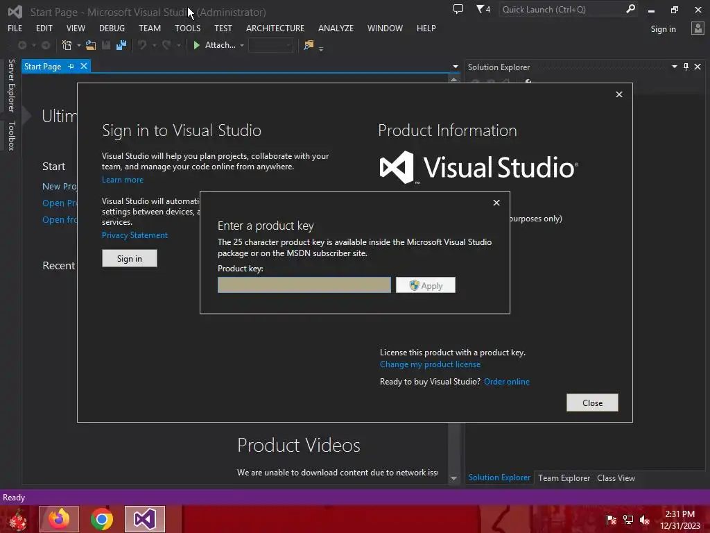Open the DEBUG menu
The image size is (710, 533).
[112, 28]
